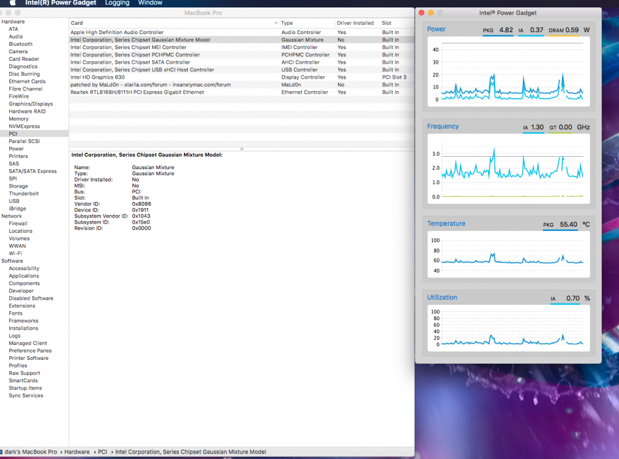
Task: Select Frameworks under Software
Action: coord(24,321)
